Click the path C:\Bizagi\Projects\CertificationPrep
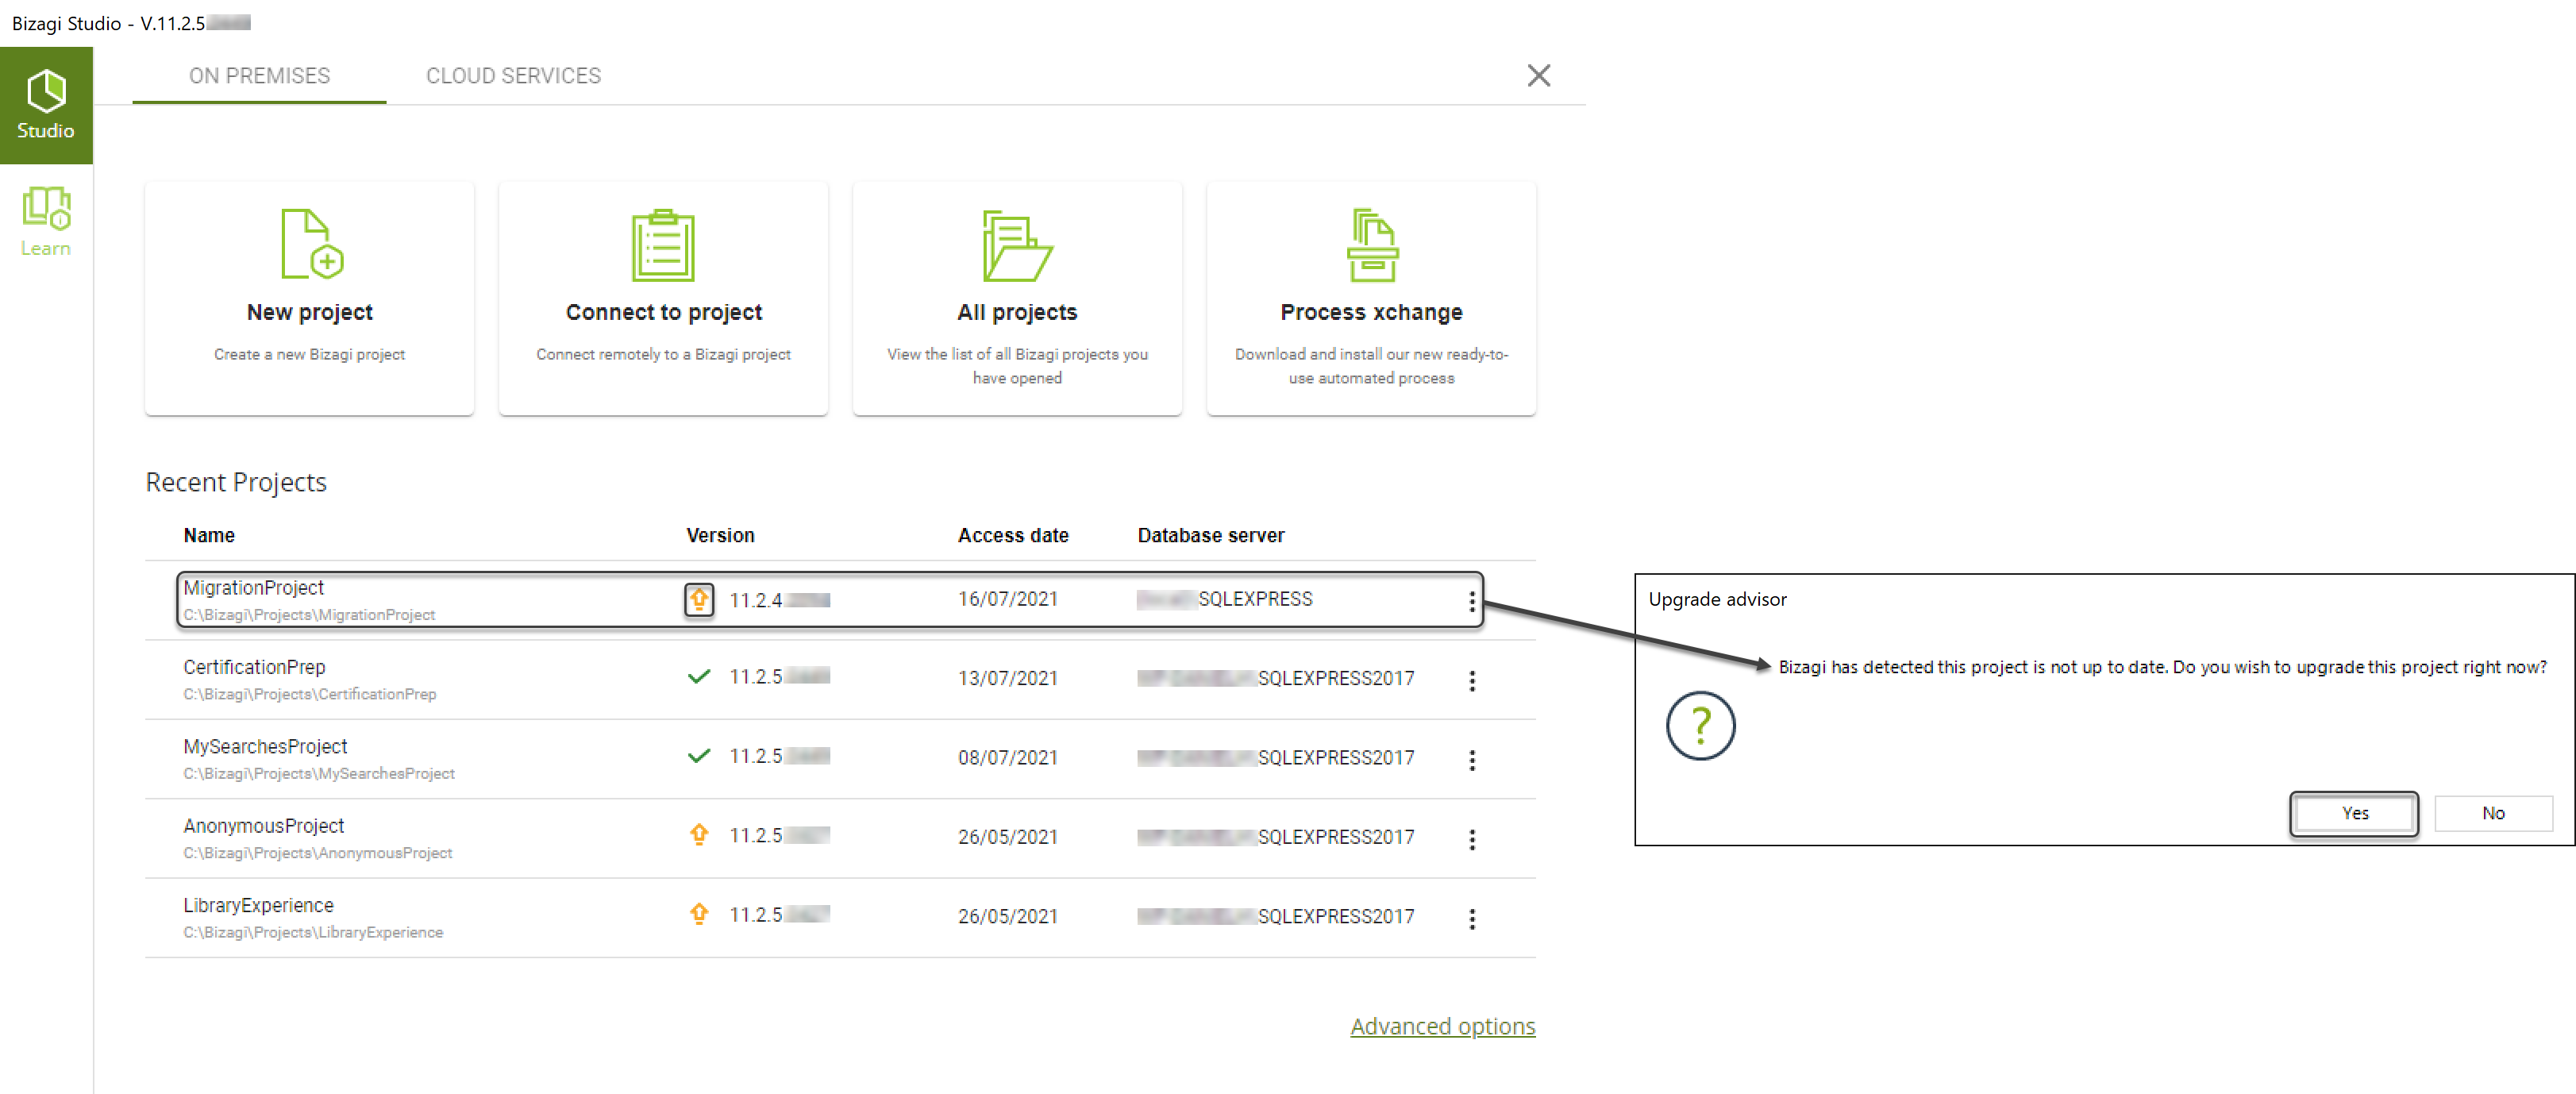This screenshot has height=1094, width=2576. [310, 694]
